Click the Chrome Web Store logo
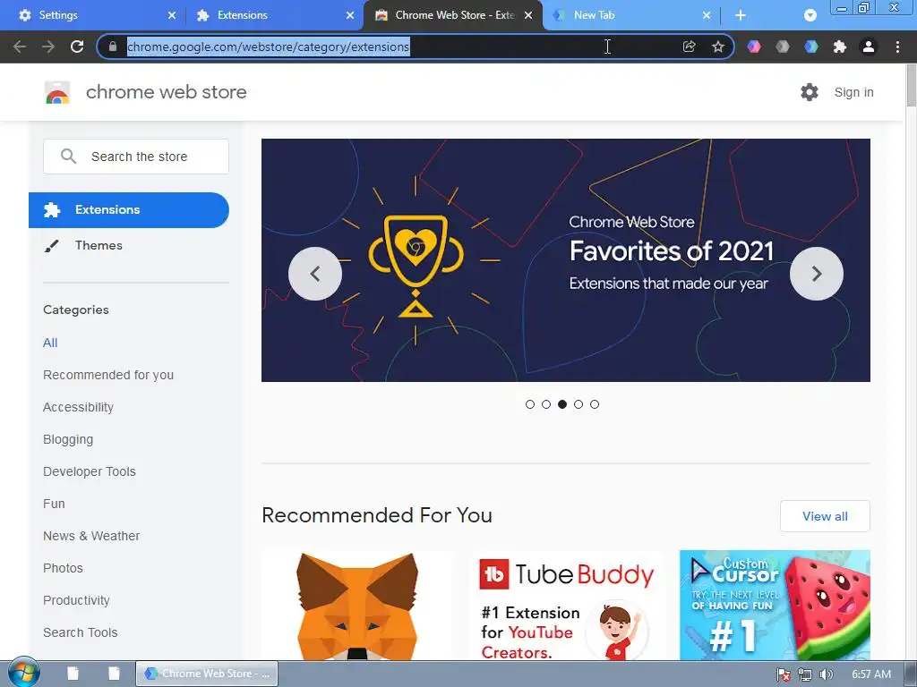917x687 pixels. click(x=57, y=92)
